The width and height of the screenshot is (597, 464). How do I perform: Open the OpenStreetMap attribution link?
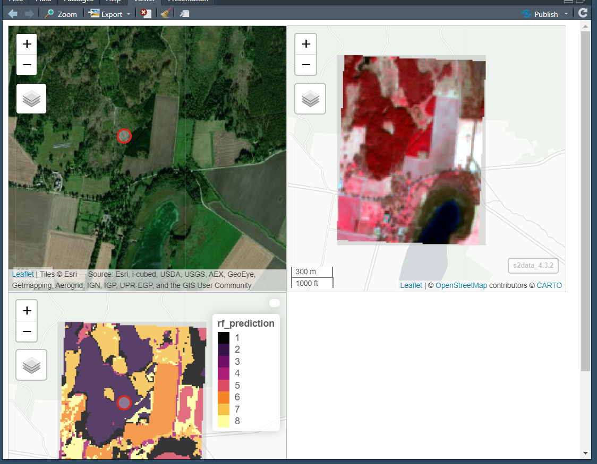pyautogui.click(x=461, y=285)
